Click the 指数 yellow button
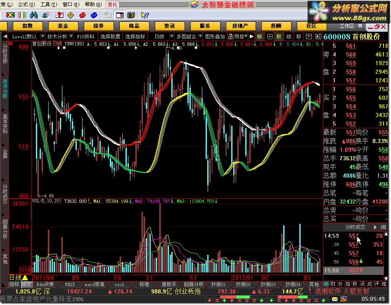This screenshot has height=305, width=391. [x=28, y=26]
